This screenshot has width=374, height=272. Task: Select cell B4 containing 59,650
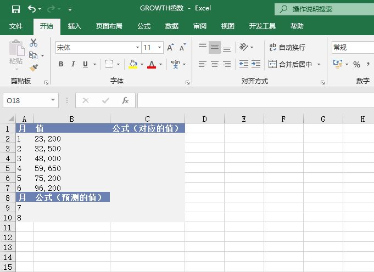(x=71, y=168)
